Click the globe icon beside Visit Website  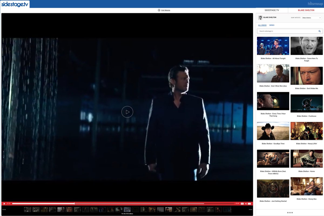tap(159, 10)
